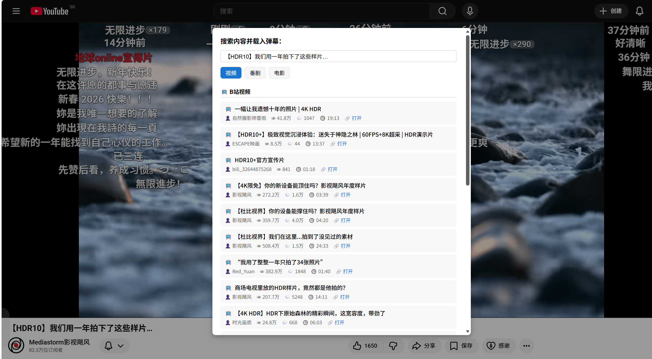This screenshot has height=359, width=652.
Task: Open the Mediastorm影视飓风 channel name
Action: pos(59,342)
